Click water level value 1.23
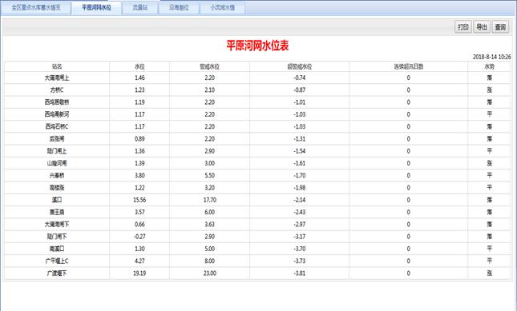517x311 pixels. tap(139, 90)
